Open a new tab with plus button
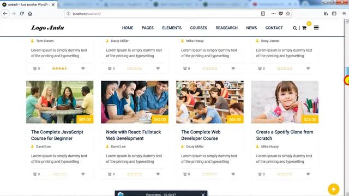Screen dimensions: 349x196 pos(62,4)
